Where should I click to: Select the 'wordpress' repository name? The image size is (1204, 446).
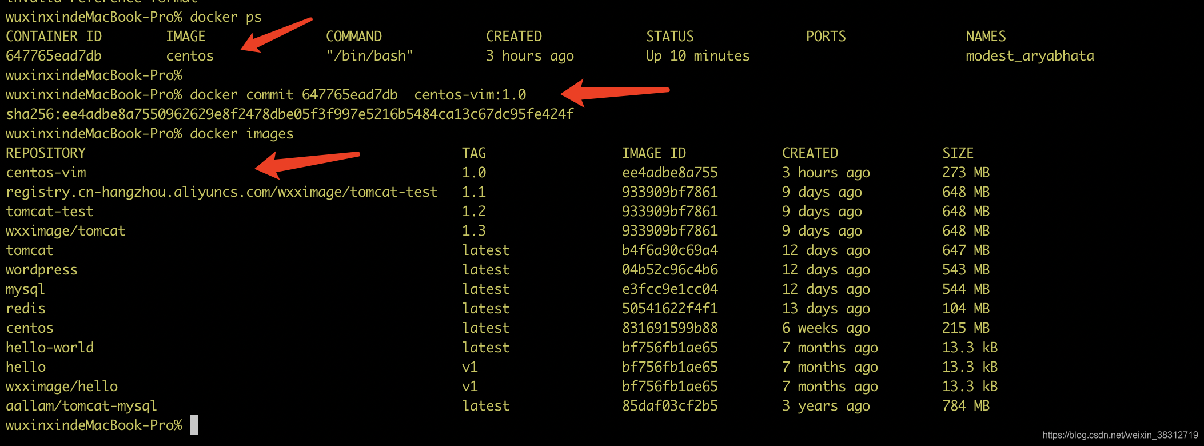tap(41, 270)
